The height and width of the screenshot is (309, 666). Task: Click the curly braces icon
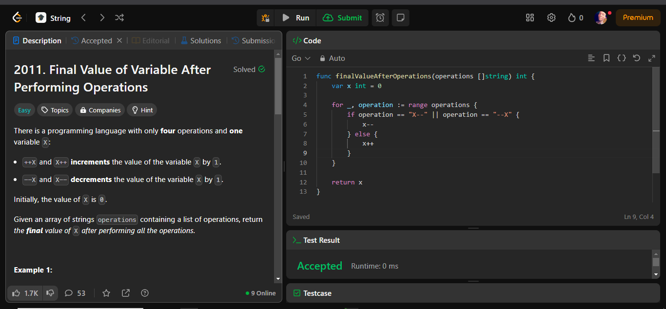(x=622, y=58)
